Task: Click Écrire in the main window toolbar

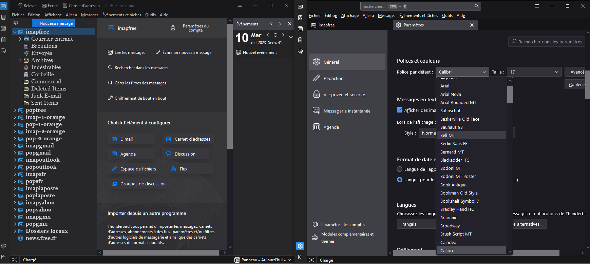Action: (50, 5)
